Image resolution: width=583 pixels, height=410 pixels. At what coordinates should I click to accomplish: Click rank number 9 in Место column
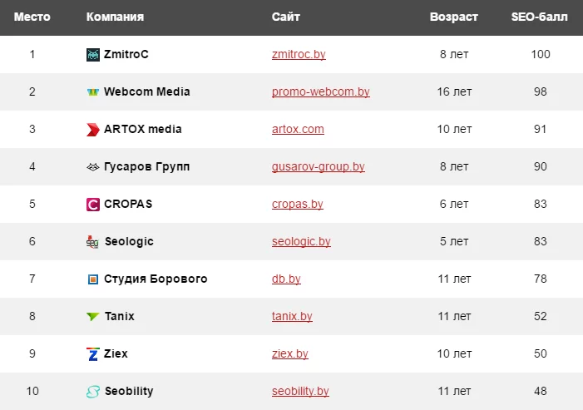point(32,353)
